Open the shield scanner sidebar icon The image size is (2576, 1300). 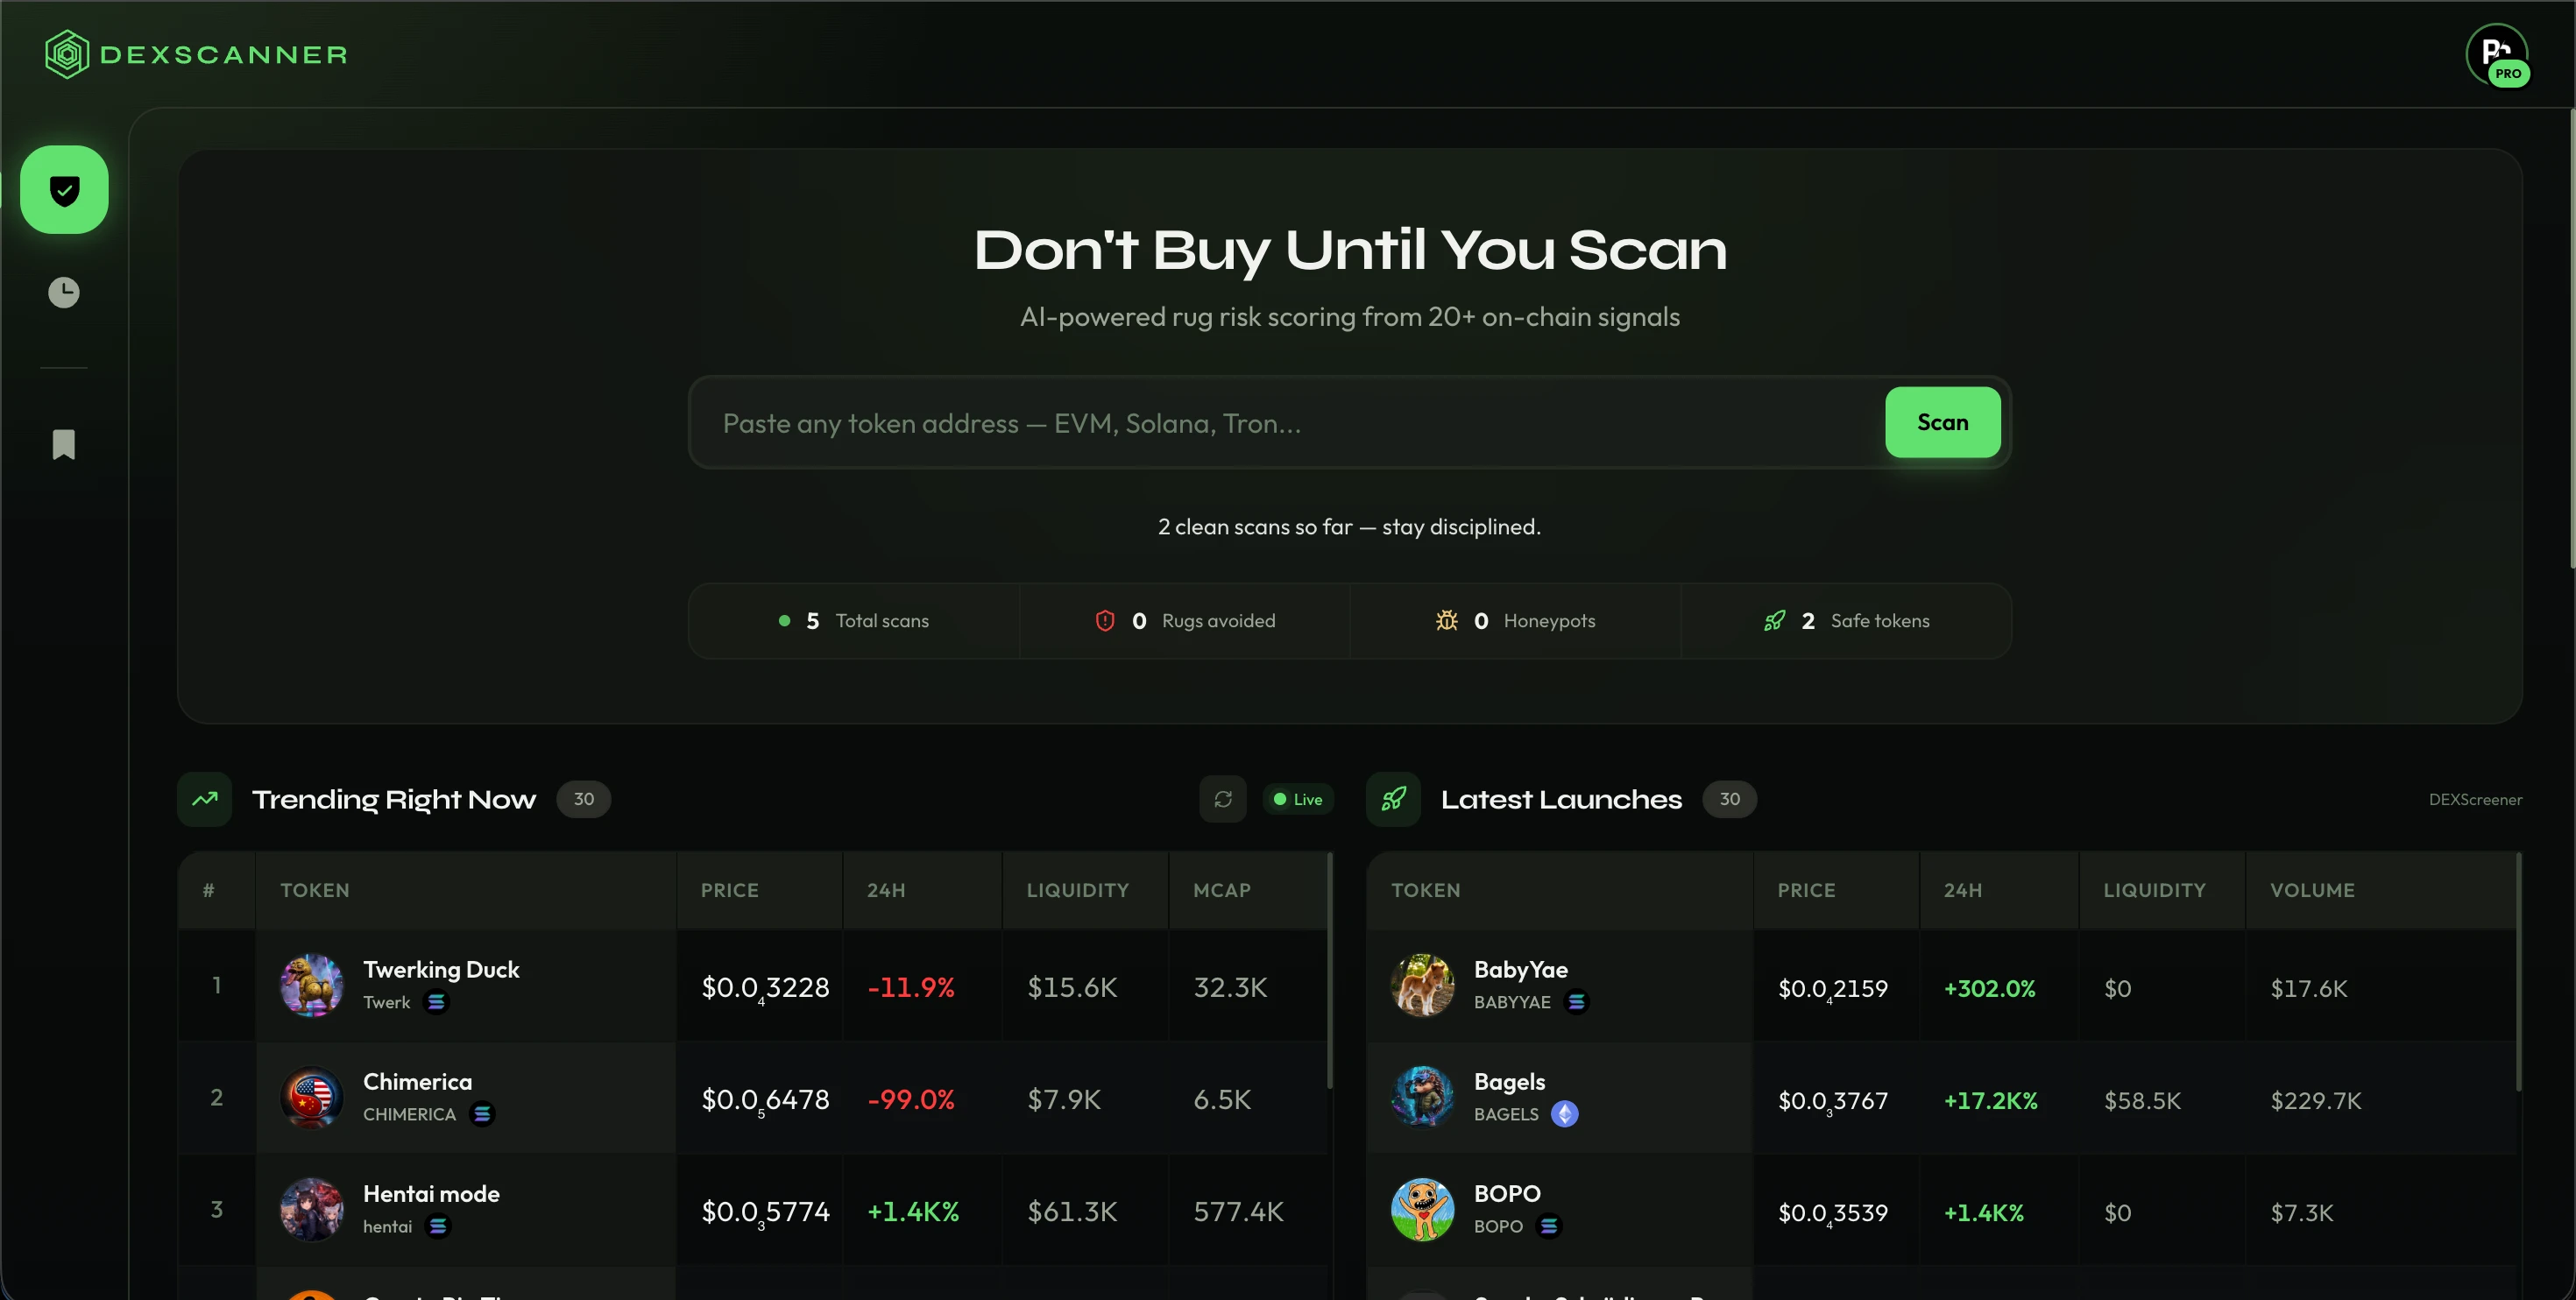point(64,190)
